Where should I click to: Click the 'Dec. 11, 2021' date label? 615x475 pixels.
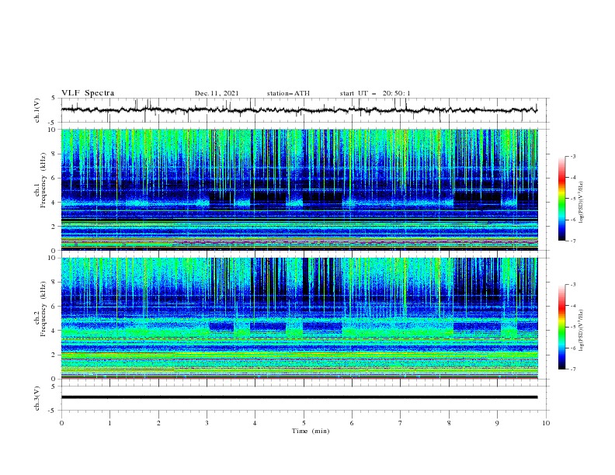point(217,93)
